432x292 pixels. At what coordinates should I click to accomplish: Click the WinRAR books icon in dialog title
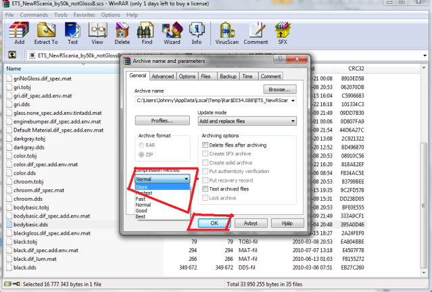(127, 61)
